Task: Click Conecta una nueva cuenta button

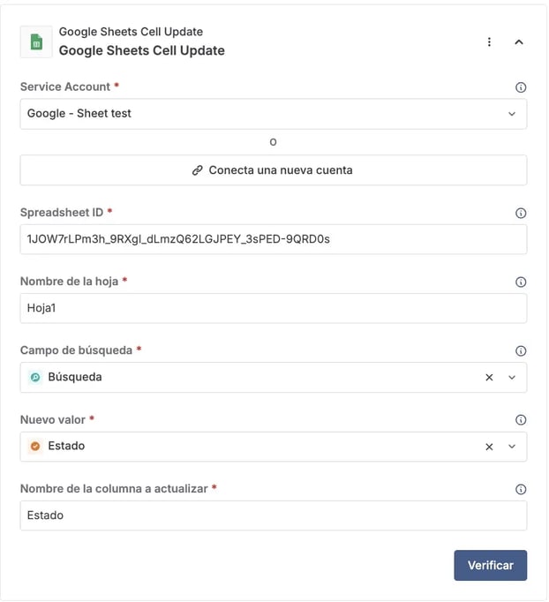Action: coord(273,170)
